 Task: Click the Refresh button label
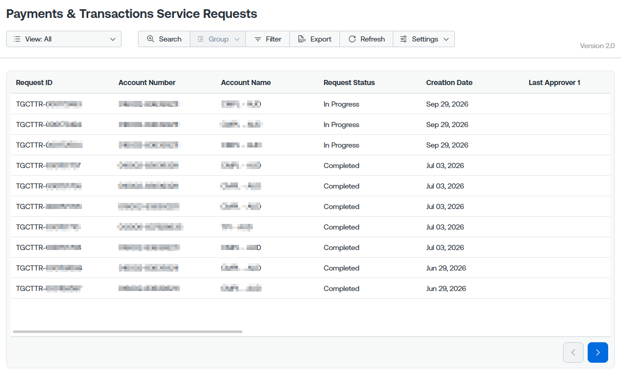[373, 39]
